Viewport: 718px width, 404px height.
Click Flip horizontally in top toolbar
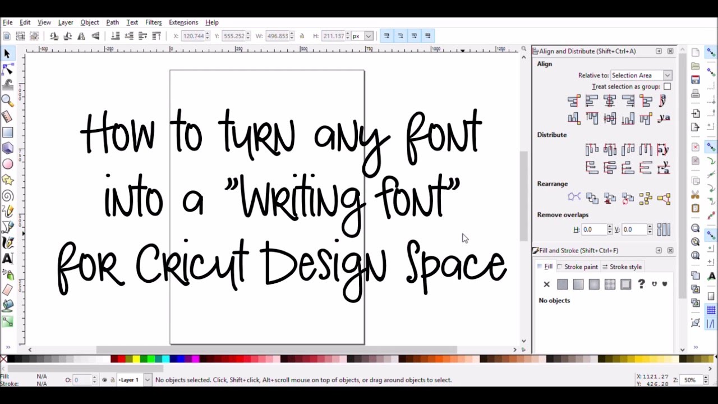(x=81, y=36)
